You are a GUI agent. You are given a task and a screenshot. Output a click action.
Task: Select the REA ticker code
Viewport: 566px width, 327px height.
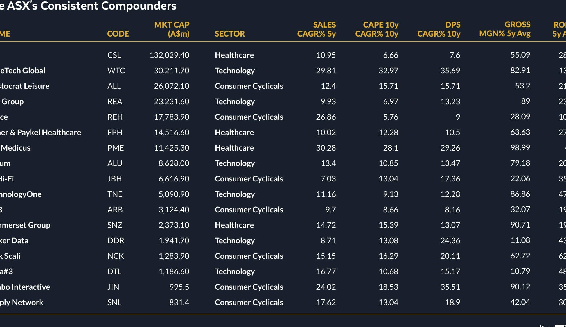[115, 101]
